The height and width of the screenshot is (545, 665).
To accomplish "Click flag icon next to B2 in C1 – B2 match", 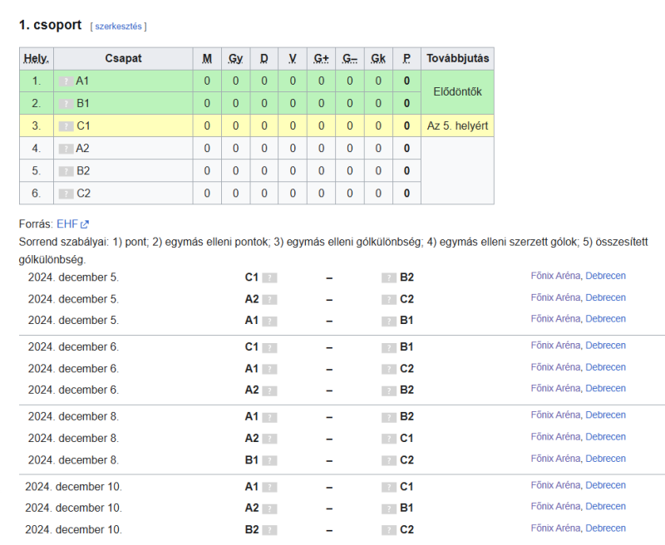I will click(389, 278).
